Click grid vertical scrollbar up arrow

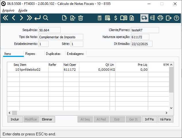tap(171, 65)
